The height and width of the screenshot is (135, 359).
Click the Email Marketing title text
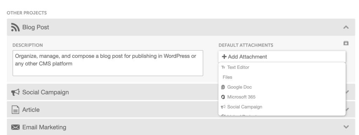click(x=44, y=127)
